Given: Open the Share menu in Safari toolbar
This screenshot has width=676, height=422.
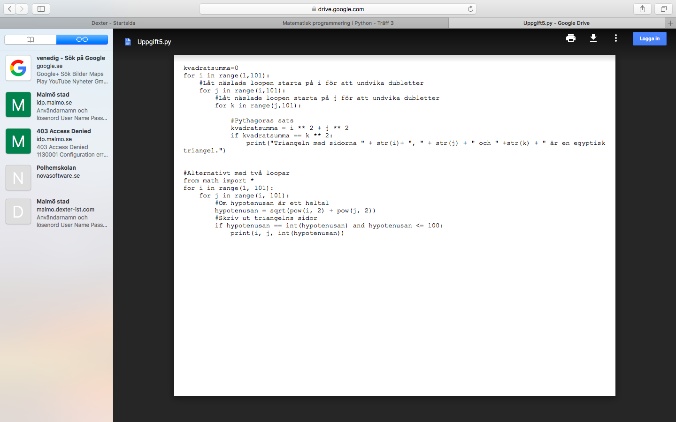Looking at the screenshot, I should coord(642,9).
